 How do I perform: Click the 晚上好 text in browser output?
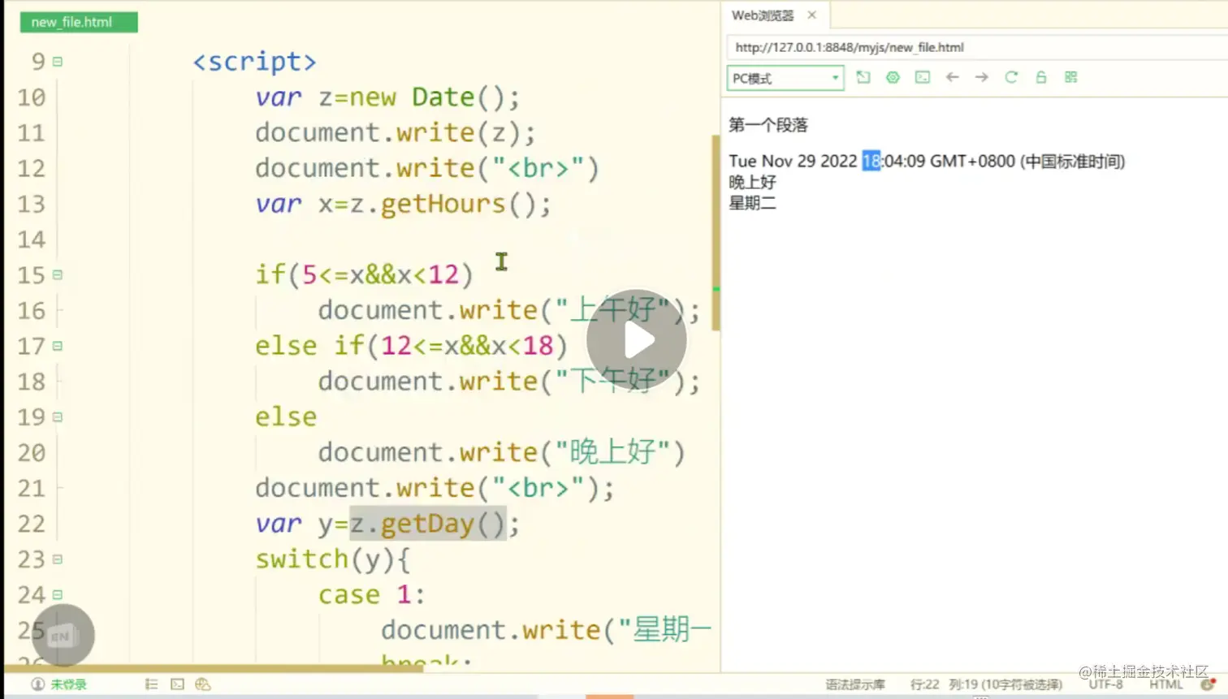pyautogui.click(x=752, y=182)
